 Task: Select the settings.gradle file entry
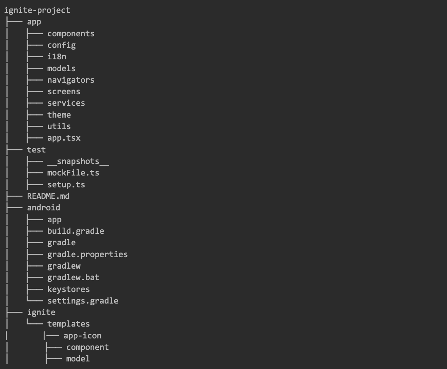83,301
